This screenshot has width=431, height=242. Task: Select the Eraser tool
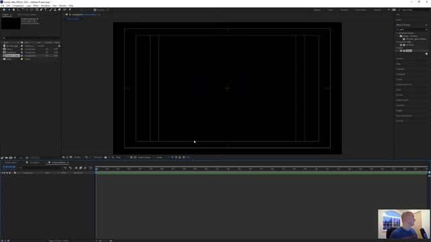point(59,9)
